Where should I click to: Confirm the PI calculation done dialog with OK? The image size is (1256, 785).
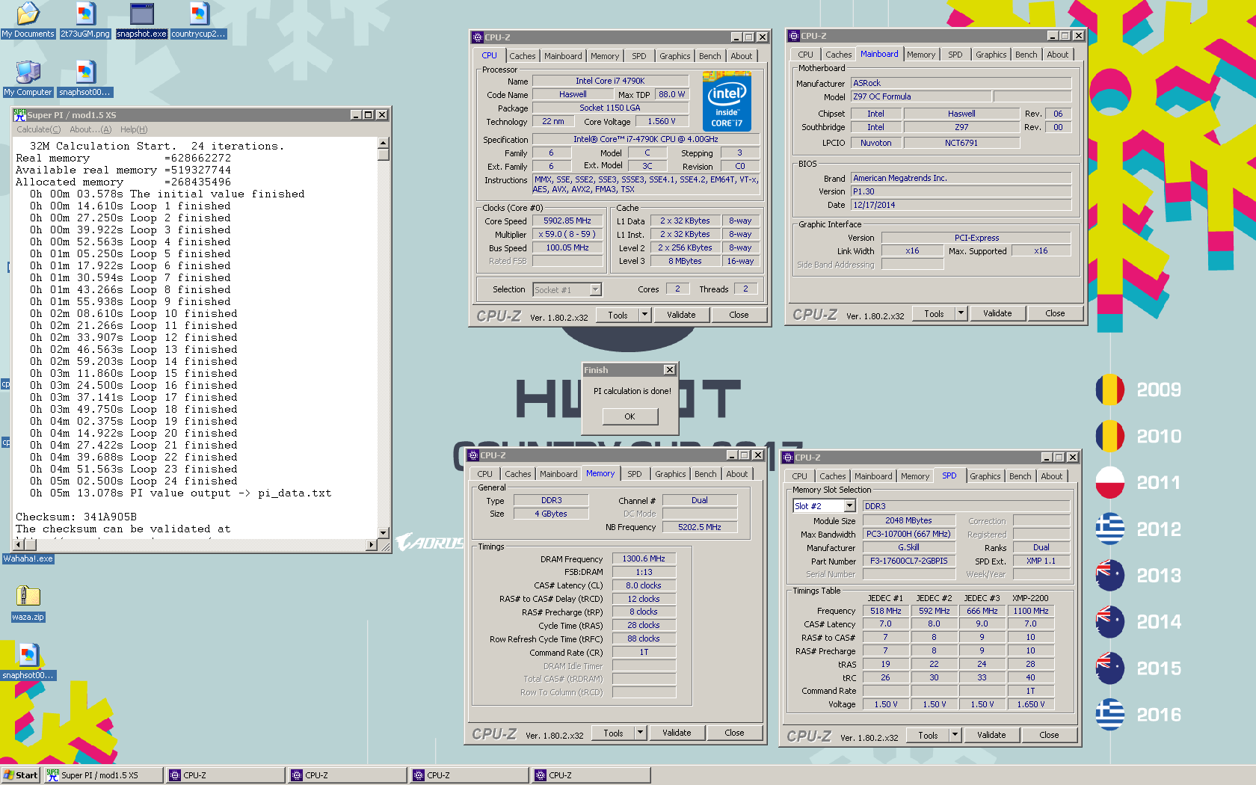click(630, 416)
